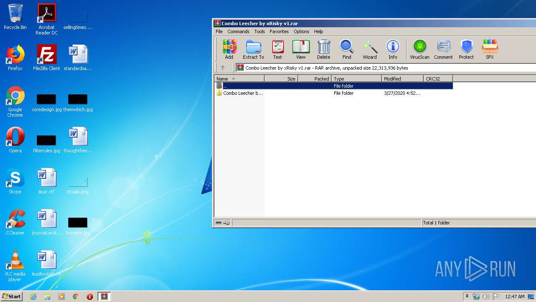Click the WinRAR taskbar button
This screenshot has height=302, width=536.
tap(104, 297)
